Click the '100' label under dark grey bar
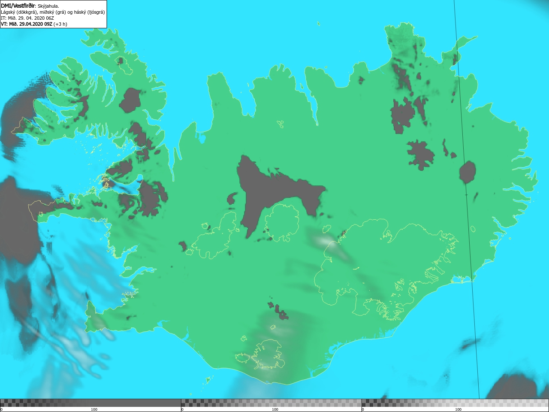The width and height of the screenshot is (549, 412). click(94, 409)
